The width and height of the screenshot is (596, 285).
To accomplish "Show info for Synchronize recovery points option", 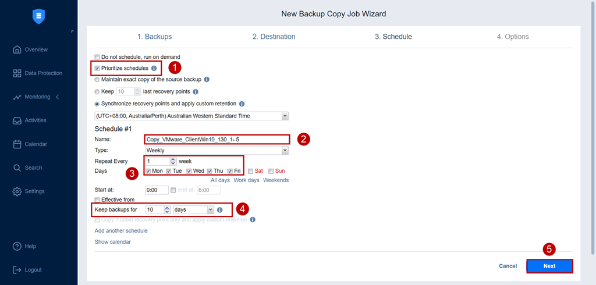I will tap(242, 104).
